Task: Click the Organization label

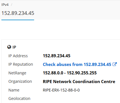Action: 20,81
